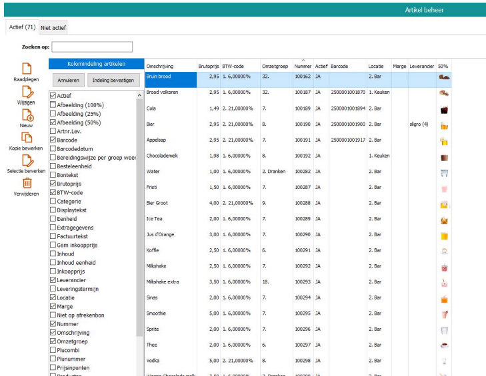Check the Eenheid column checkbox
This screenshot has width=486, height=376.
tap(53, 219)
